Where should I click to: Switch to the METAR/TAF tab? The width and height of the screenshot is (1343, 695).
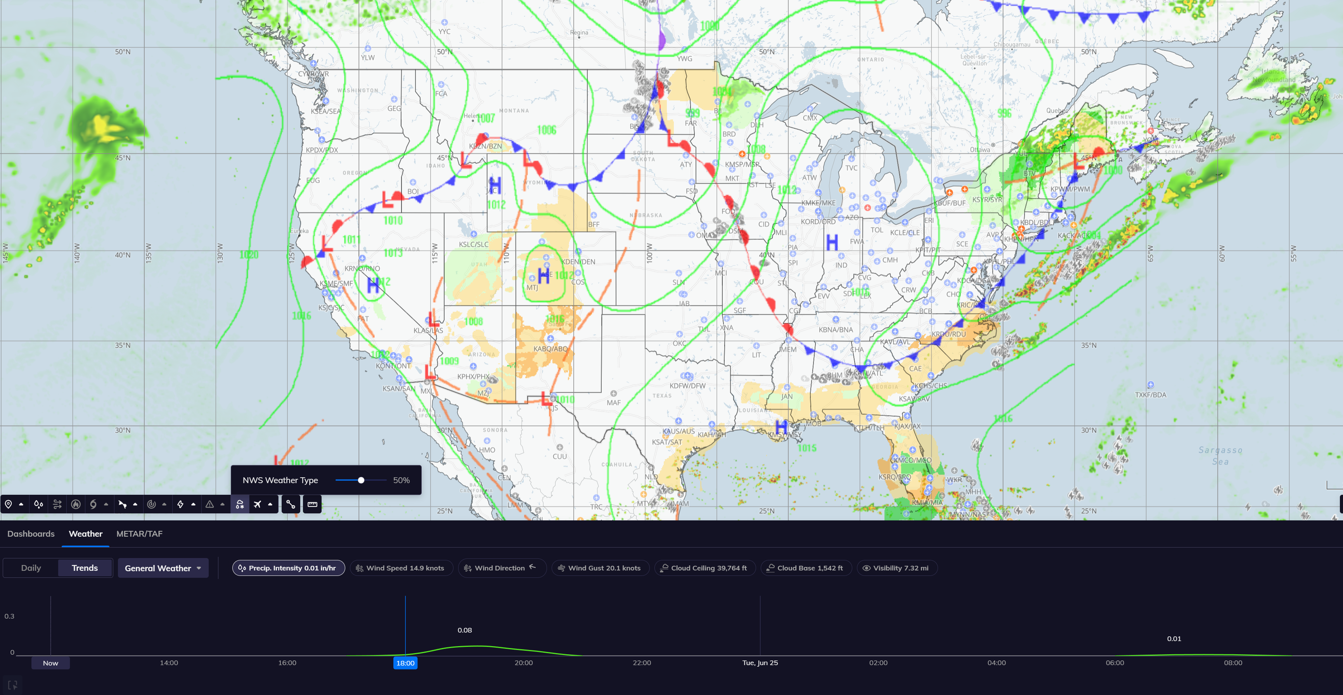139,533
